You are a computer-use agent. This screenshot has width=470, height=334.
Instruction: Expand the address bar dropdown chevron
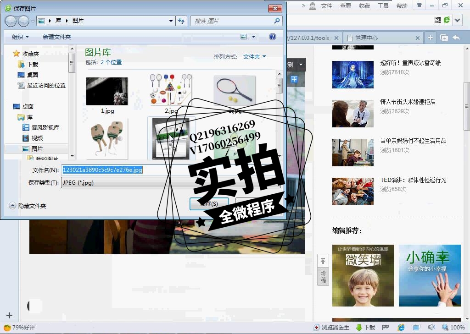pyautogui.click(x=458, y=20)
